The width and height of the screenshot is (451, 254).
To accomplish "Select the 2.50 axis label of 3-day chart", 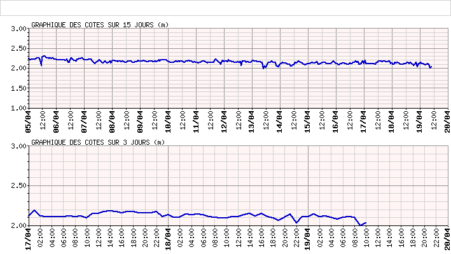I will [18, 185].
